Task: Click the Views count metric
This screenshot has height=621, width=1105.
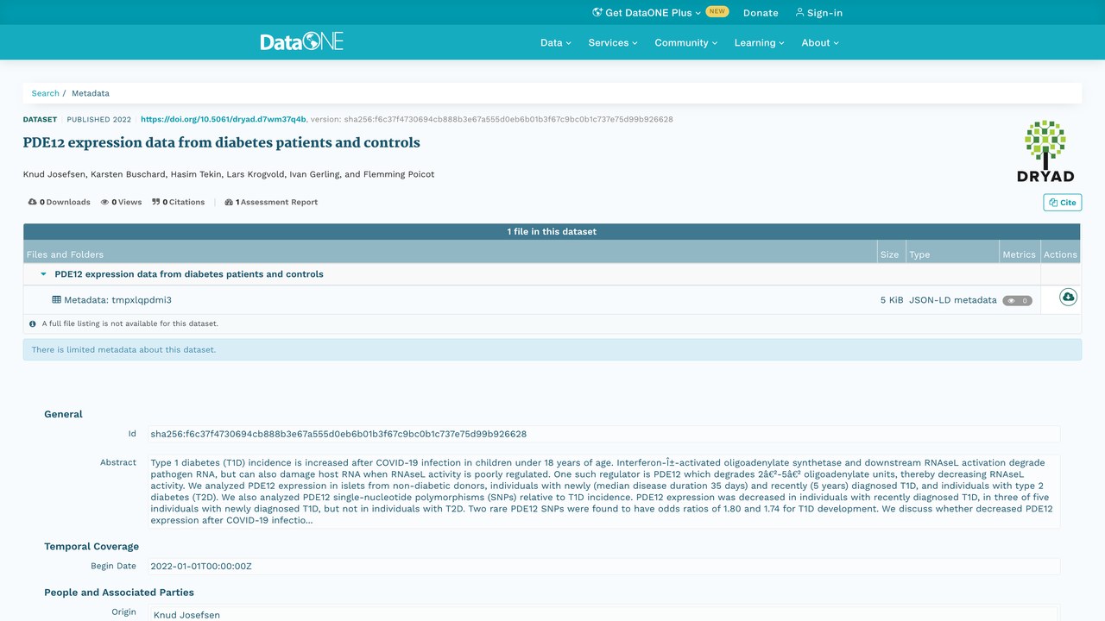Action: click(x=121, y=202)
